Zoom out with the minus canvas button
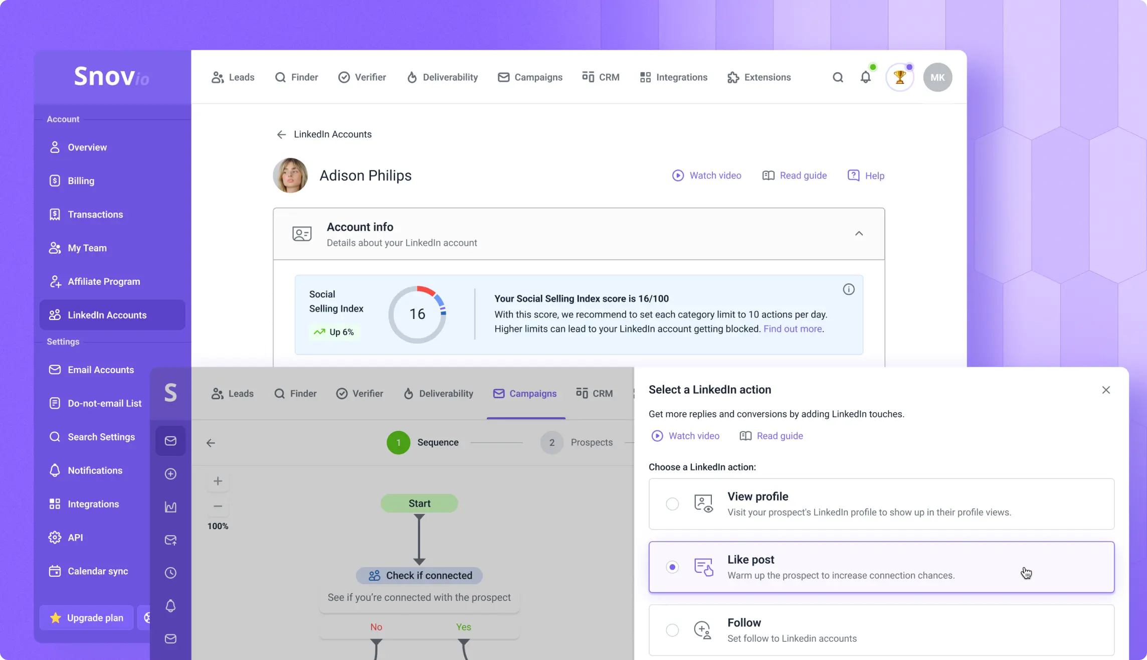 tap(218, 507)
